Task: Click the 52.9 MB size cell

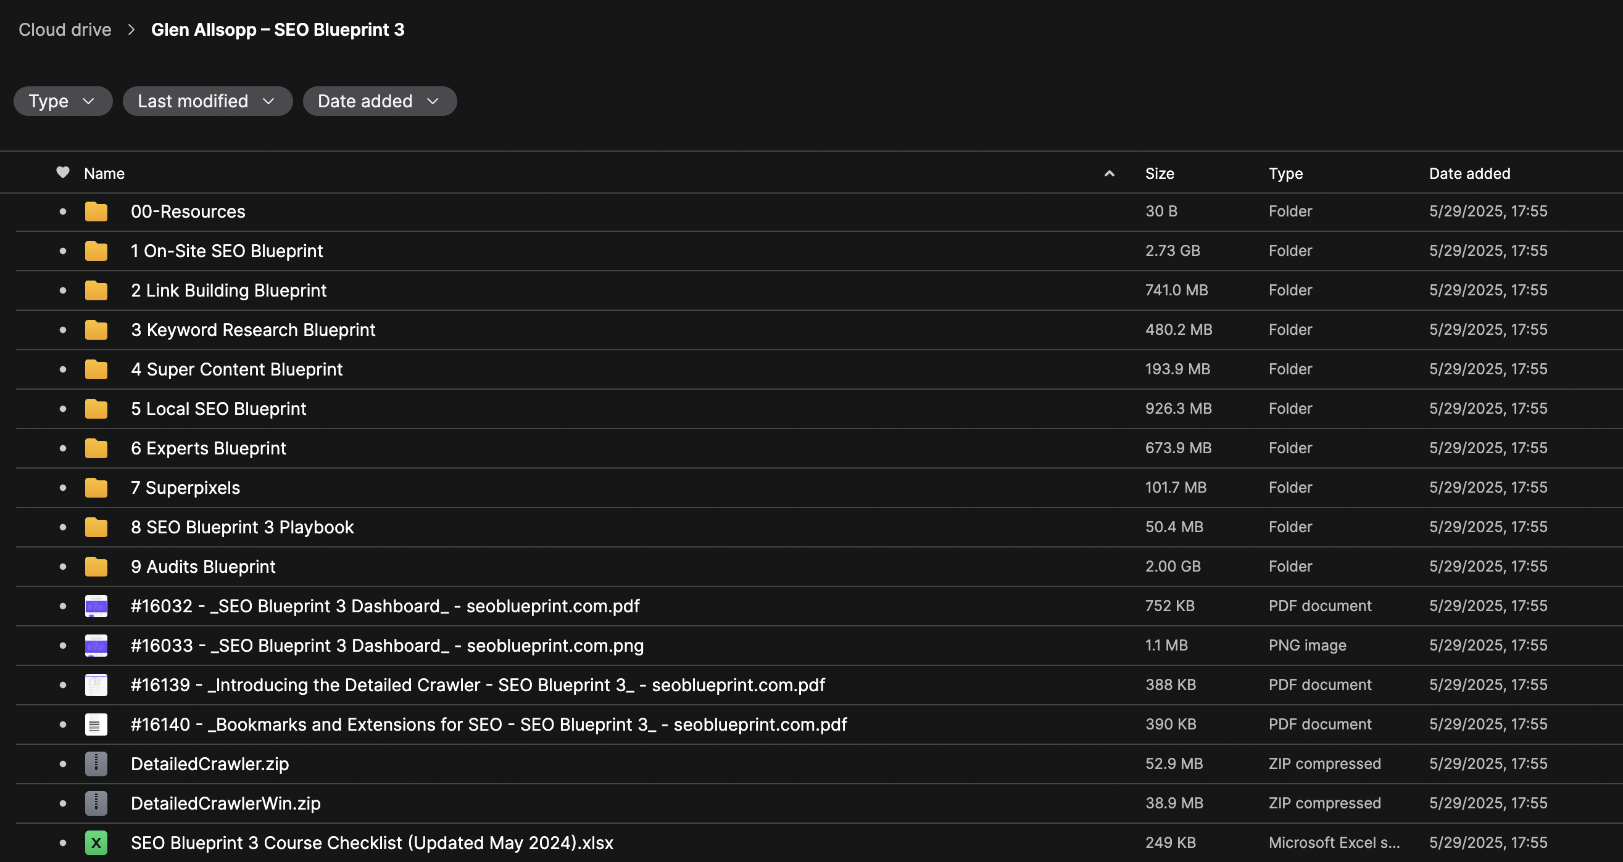Action: [x=1174, y=764]
